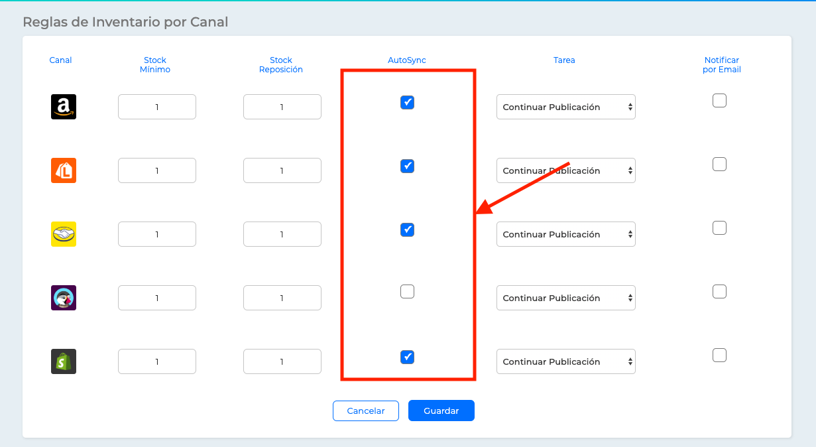816x447 pixels.
Task: Focus Stock Reposición field for PrestaShop
Action: [x=282, y=298]
